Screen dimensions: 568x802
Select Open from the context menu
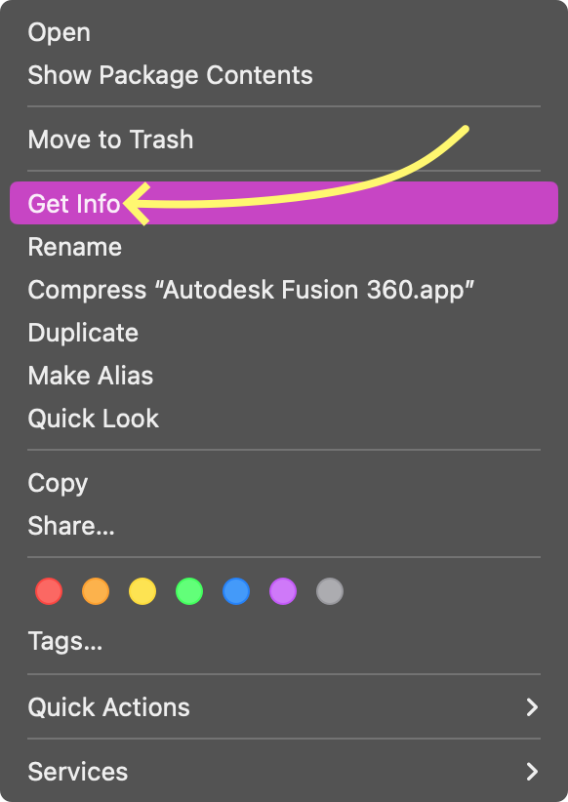59,32
